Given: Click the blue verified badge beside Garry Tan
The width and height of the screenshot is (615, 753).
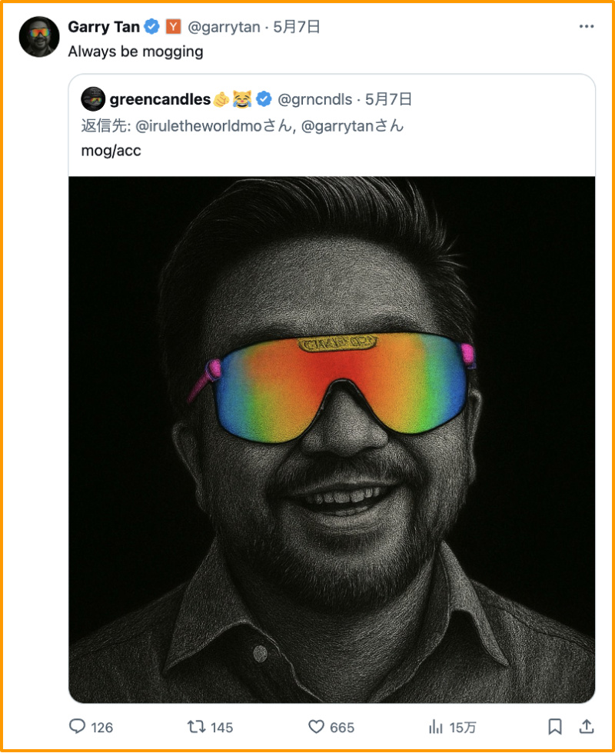Looking at the screenshot, I should click(152, 27).
